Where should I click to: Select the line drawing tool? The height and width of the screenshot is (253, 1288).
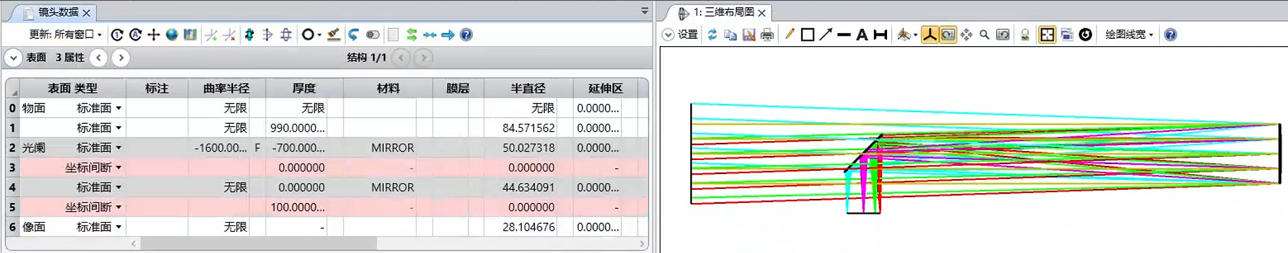click(x=843, y=35)
